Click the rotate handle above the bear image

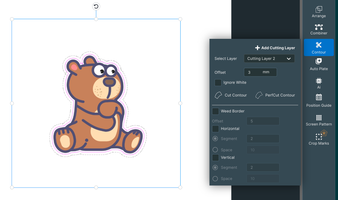point(96,6)
